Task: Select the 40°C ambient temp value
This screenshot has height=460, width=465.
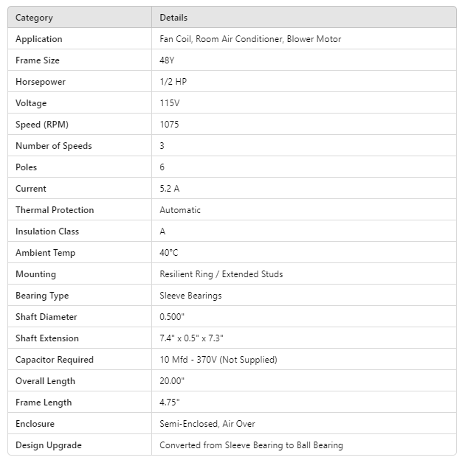Action: pyautogui.click(x=169, y=253)
